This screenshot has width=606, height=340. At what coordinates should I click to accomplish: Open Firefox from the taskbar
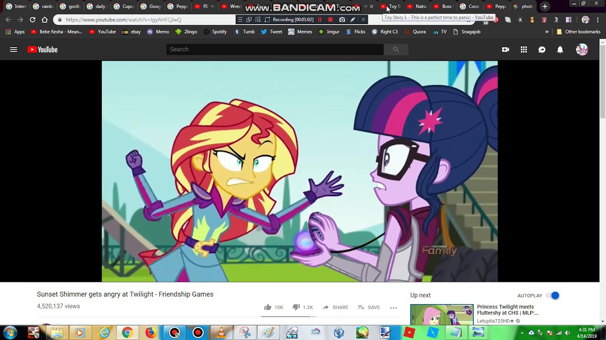[x=151, y=332]
